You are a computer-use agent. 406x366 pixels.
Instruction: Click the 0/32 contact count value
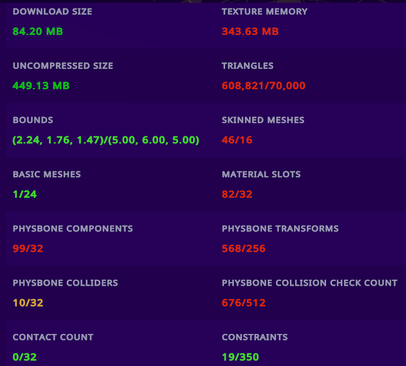[24, 357]
